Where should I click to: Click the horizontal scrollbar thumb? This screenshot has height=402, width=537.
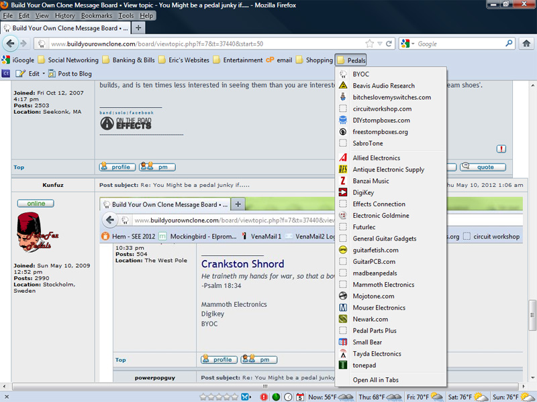pyautogui.click(x=264, y=387)
